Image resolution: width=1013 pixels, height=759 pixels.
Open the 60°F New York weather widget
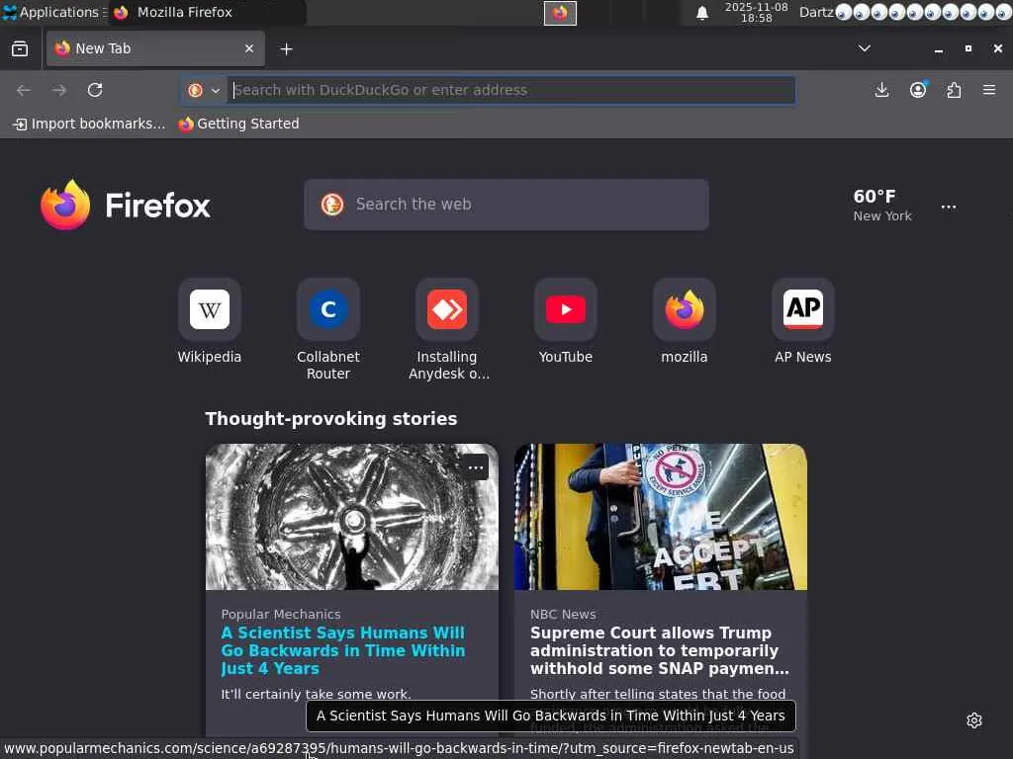click(x=881, y=206)
